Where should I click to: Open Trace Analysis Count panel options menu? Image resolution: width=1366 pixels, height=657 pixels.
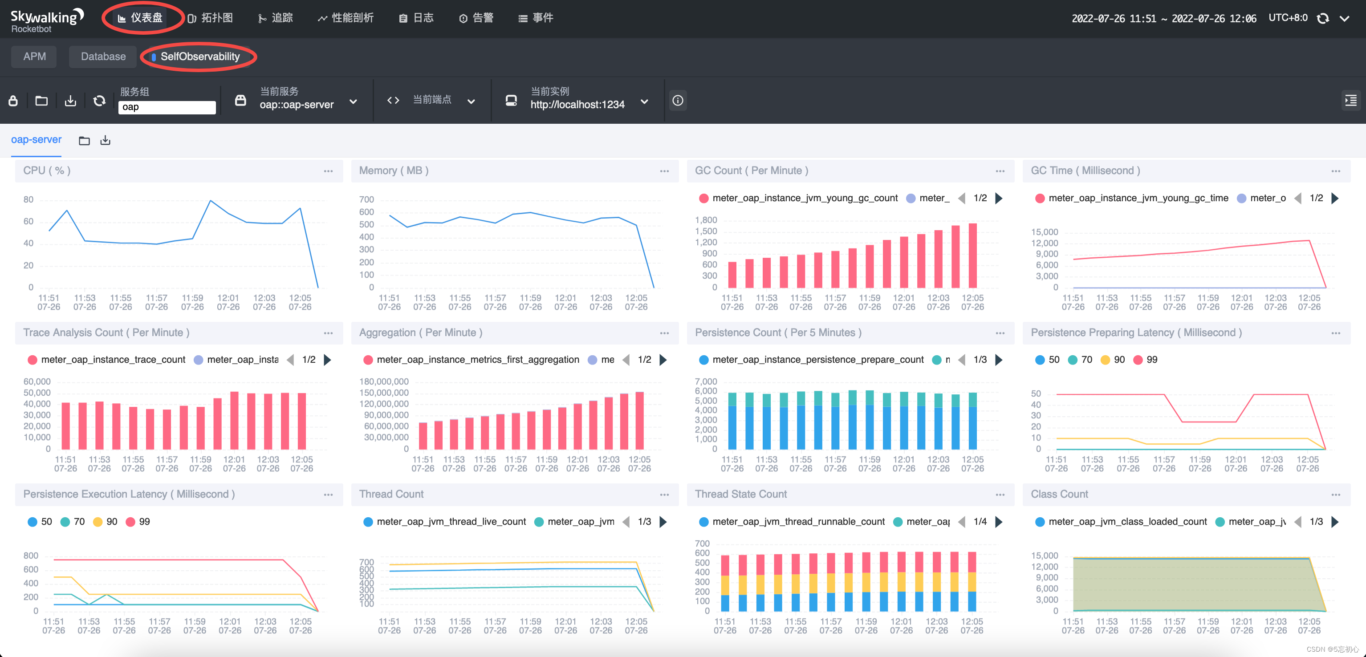pos(328,333)
